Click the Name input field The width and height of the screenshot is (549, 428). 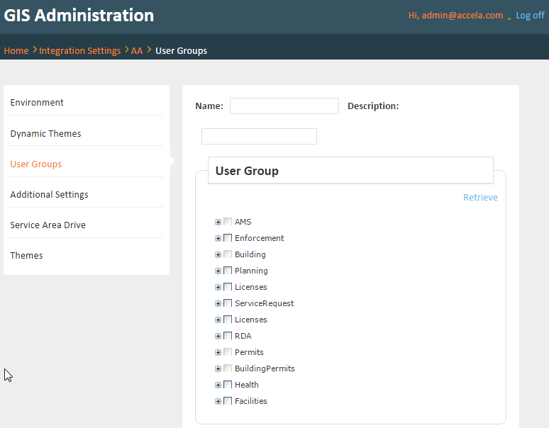point(284,106)
